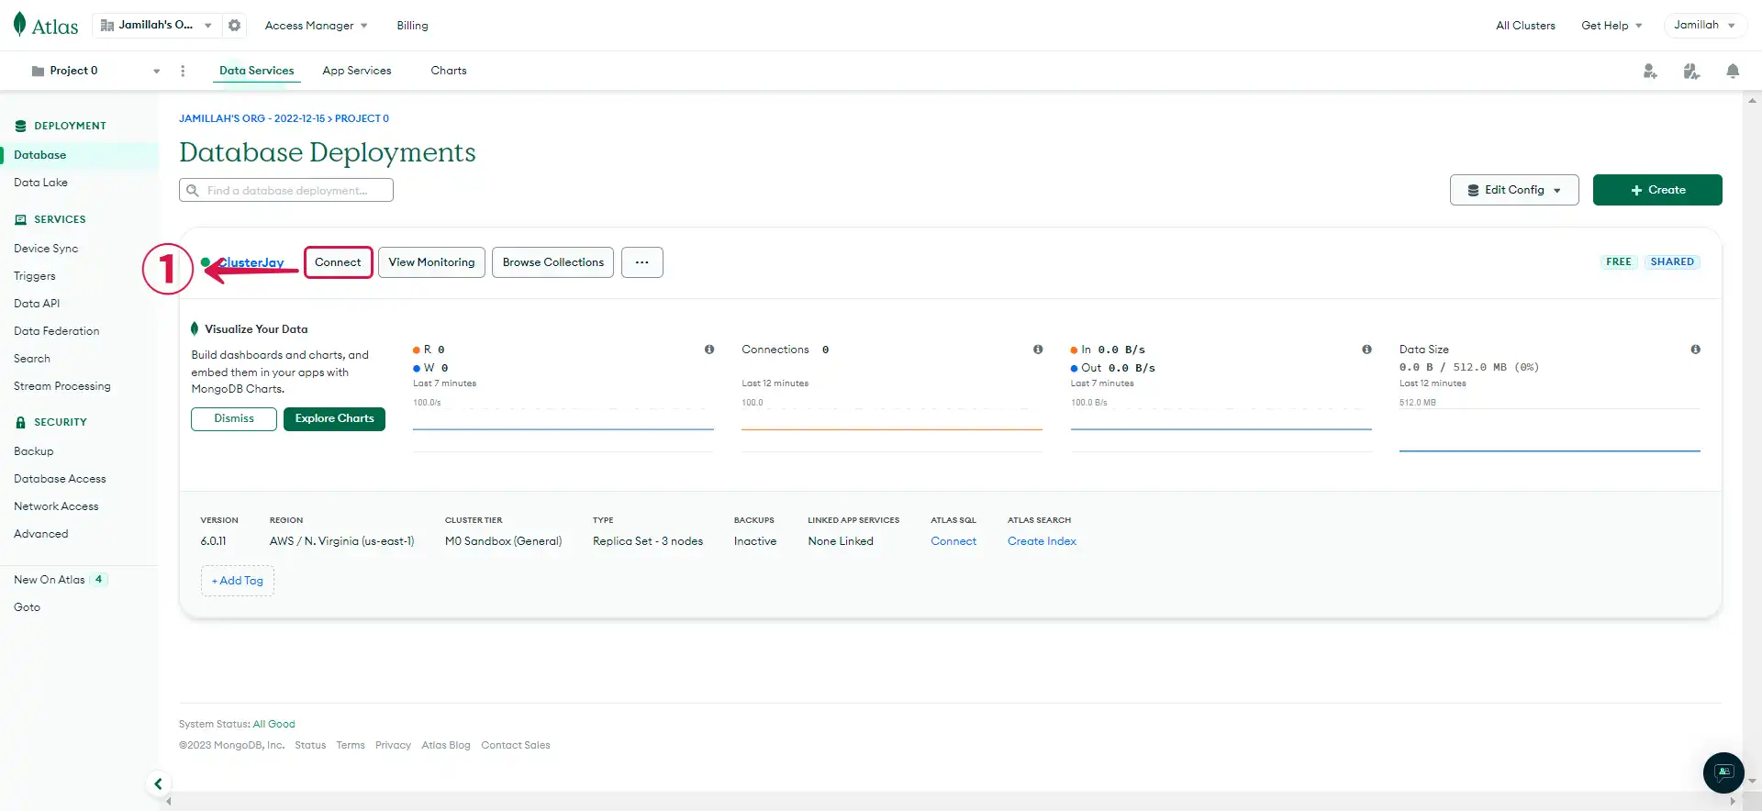Image resolution: width=1762 pixels, height=811 pixels.
Task: Click the search magnifier icon in deployment finder
Action: point(193,191)
